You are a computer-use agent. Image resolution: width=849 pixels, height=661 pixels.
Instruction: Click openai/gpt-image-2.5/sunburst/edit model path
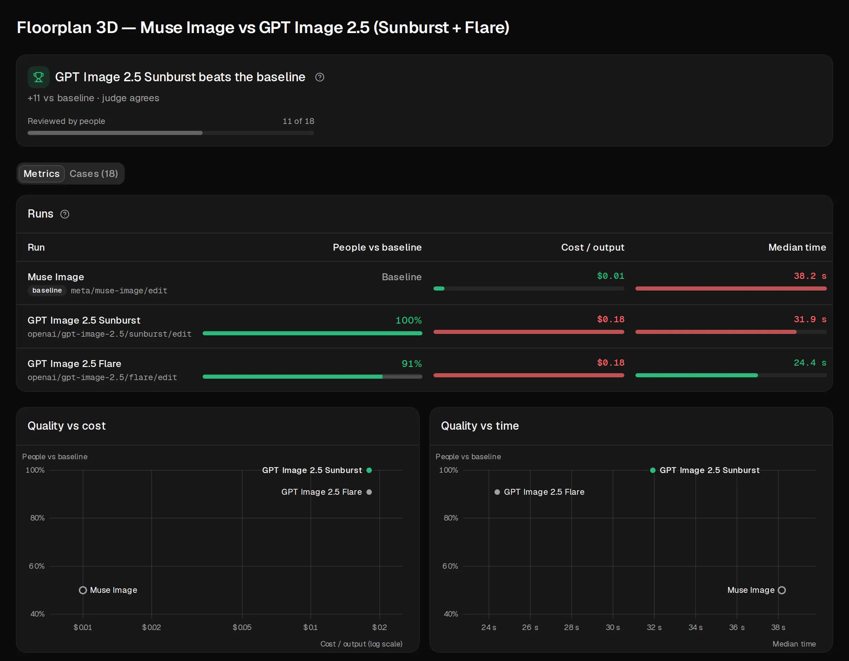pyautogui.click(x=110, y=334)
